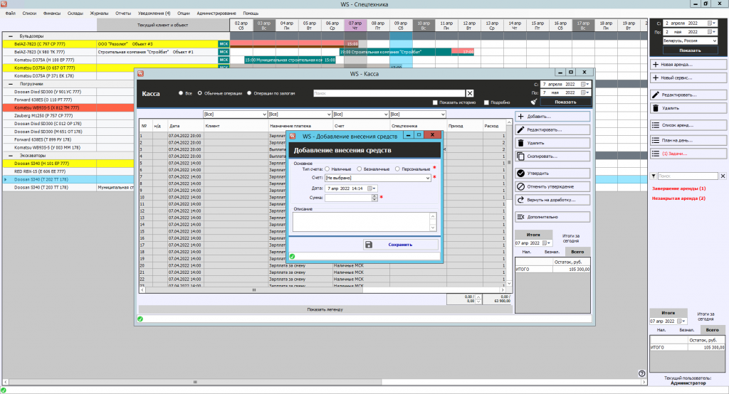Click the checkmark icon of Утвердить
729x394 pixels.
tap(520, 174)
